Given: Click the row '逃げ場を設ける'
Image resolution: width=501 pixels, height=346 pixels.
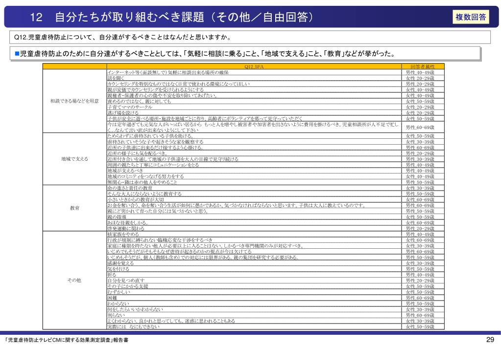Looking at the screenshot, I should [254, 112].
